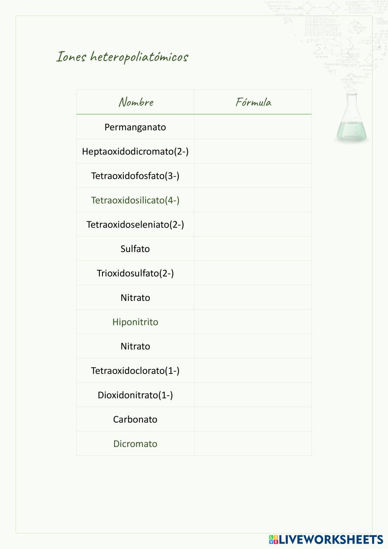Select the formula box for Dioxidonitrato(1-)

click(253, 395)
